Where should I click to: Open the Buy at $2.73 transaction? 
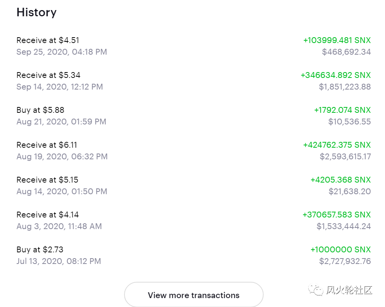point(193,255)
